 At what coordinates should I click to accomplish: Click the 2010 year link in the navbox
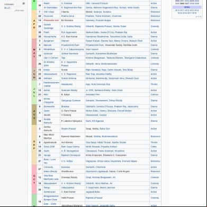(177, 11)
